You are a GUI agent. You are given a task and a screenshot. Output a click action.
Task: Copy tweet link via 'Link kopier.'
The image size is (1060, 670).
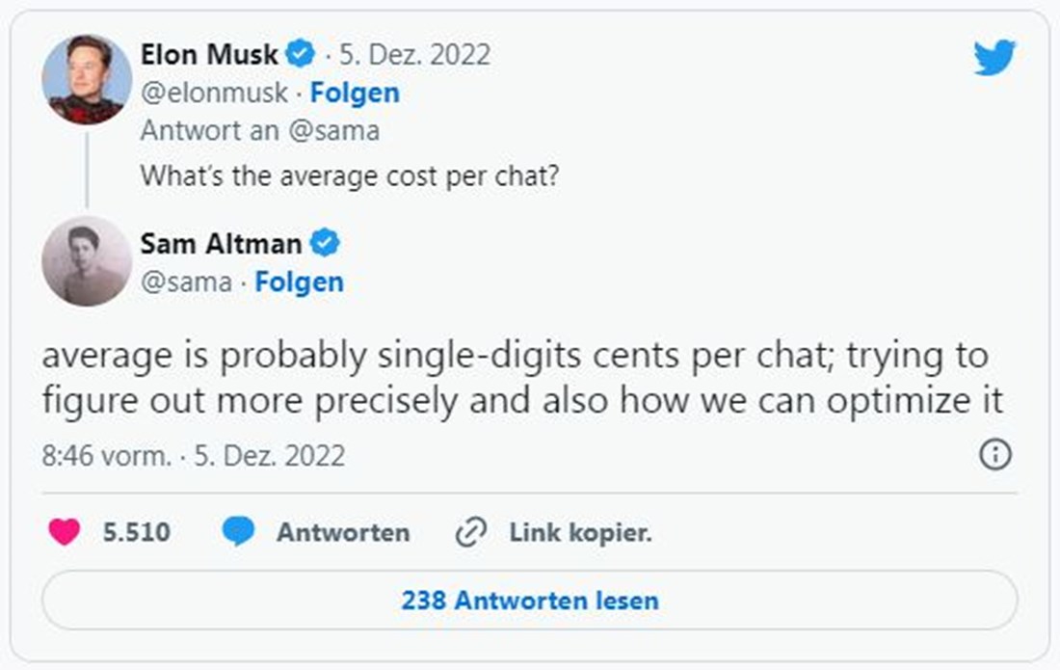point(580,532)
